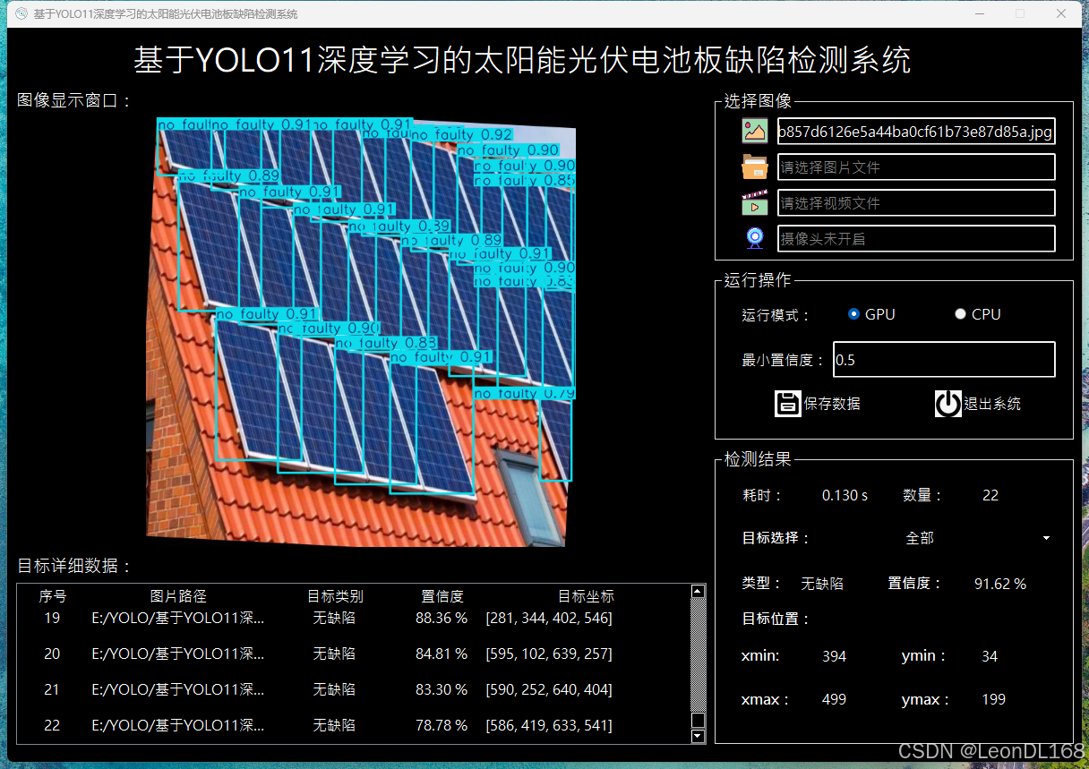The width and height of the screenshot is (1089, 769).
Task: Click the 摄像头未开启 camera status field
Action: [916, 237]
